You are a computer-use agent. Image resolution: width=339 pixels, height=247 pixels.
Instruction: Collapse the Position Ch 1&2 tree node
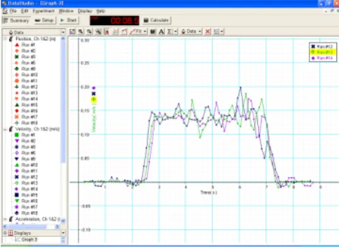pos(5,39)
